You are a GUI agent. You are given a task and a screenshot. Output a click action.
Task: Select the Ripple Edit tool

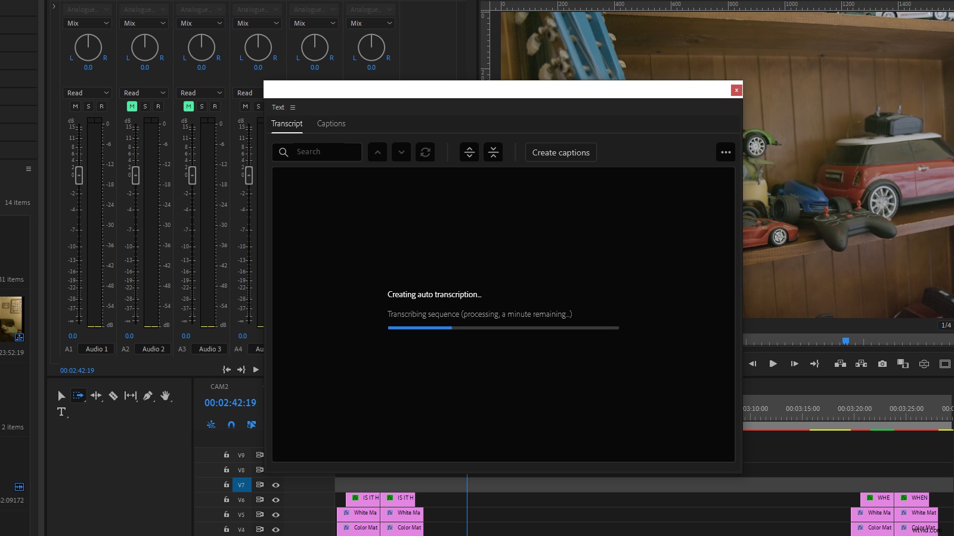pyautogui.click(x=96, y=395)
